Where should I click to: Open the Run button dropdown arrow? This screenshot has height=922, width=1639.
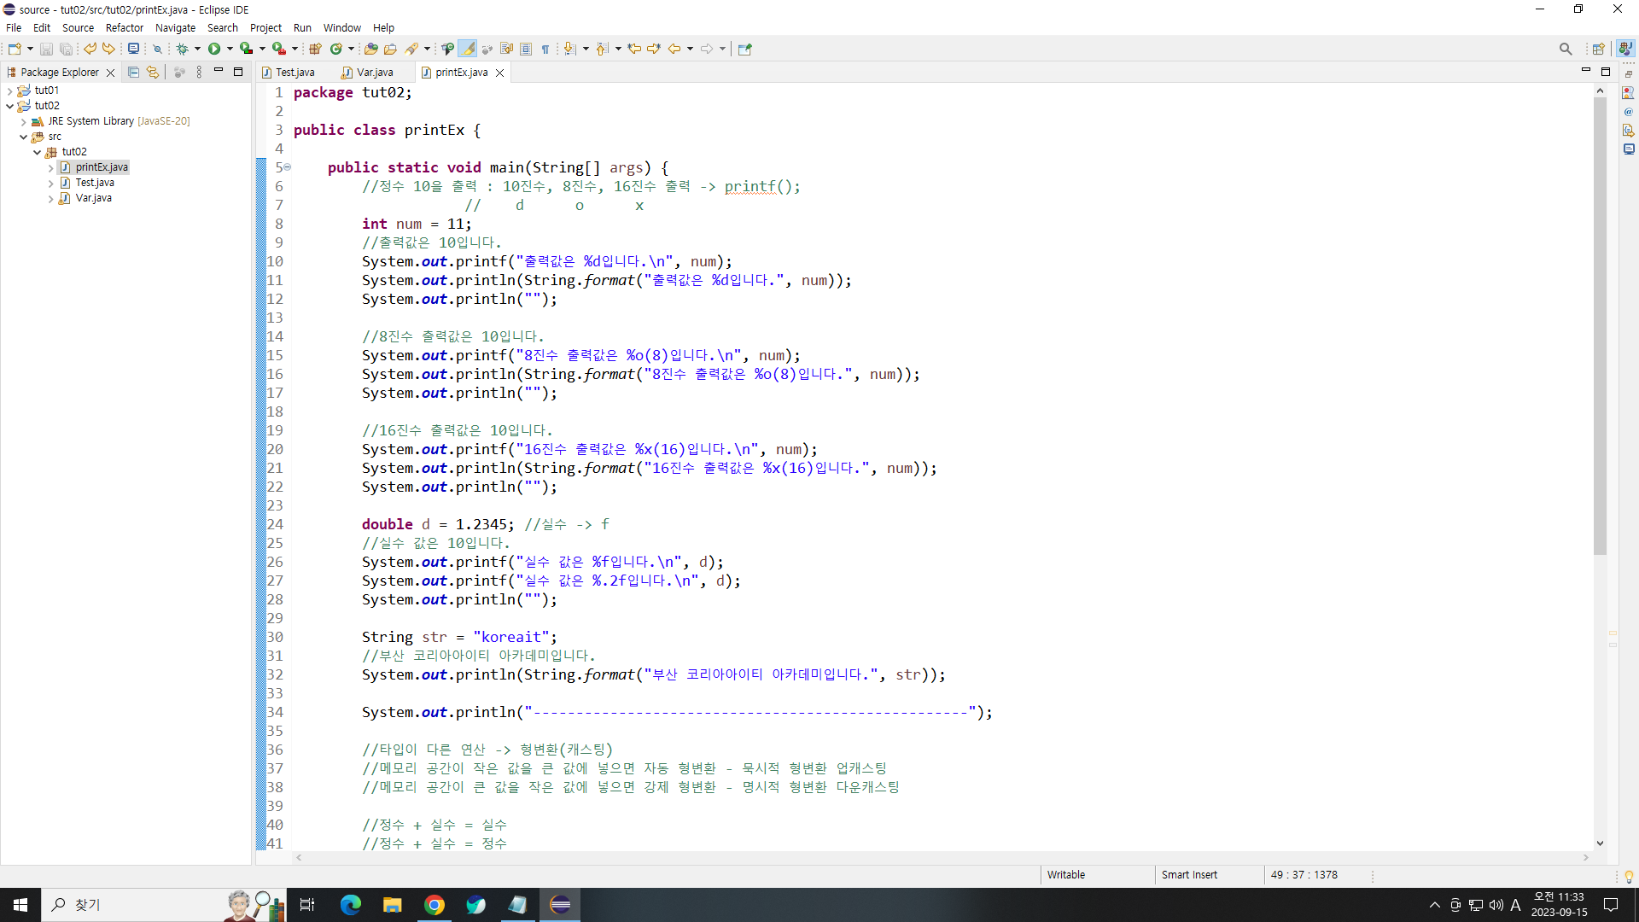pyautogui.click(x=230, y=49)
